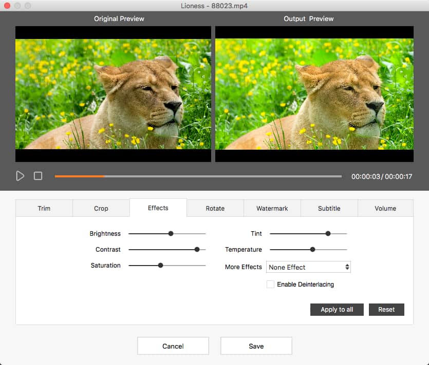
Task: Click Apply to all button
Action: (x=337, y=310)
